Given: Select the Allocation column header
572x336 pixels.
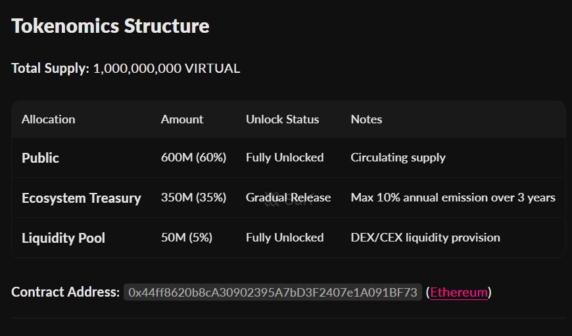Looking at the screenshot, I should click(49, 119).
